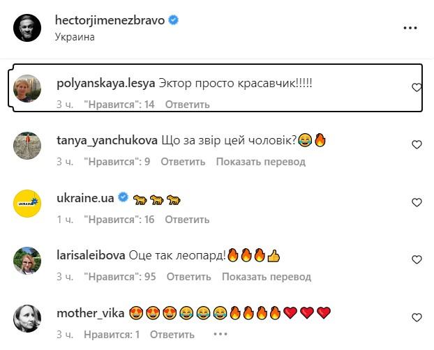Tap the heart next to mother_vika's comment
This screenshot has width=434, height=350.
click(x=417, y=317)
